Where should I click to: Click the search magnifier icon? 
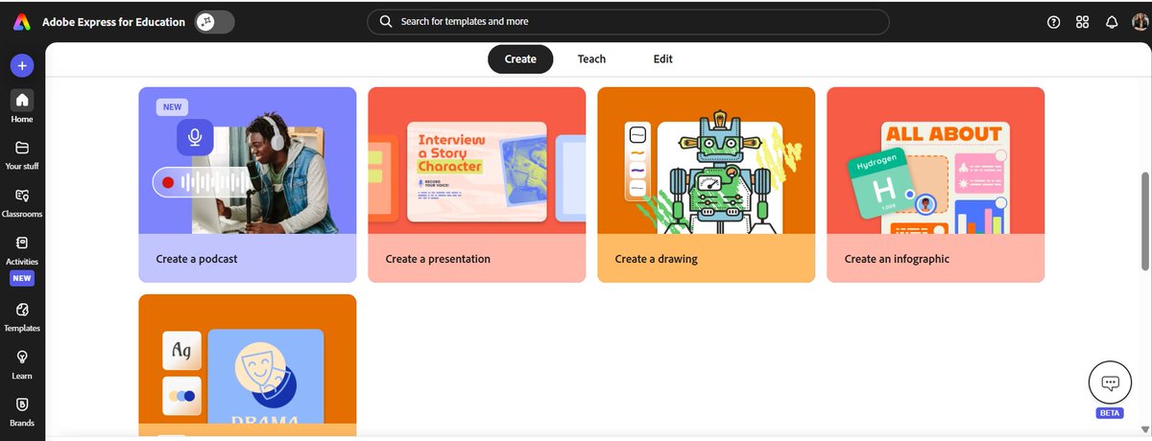386,21
